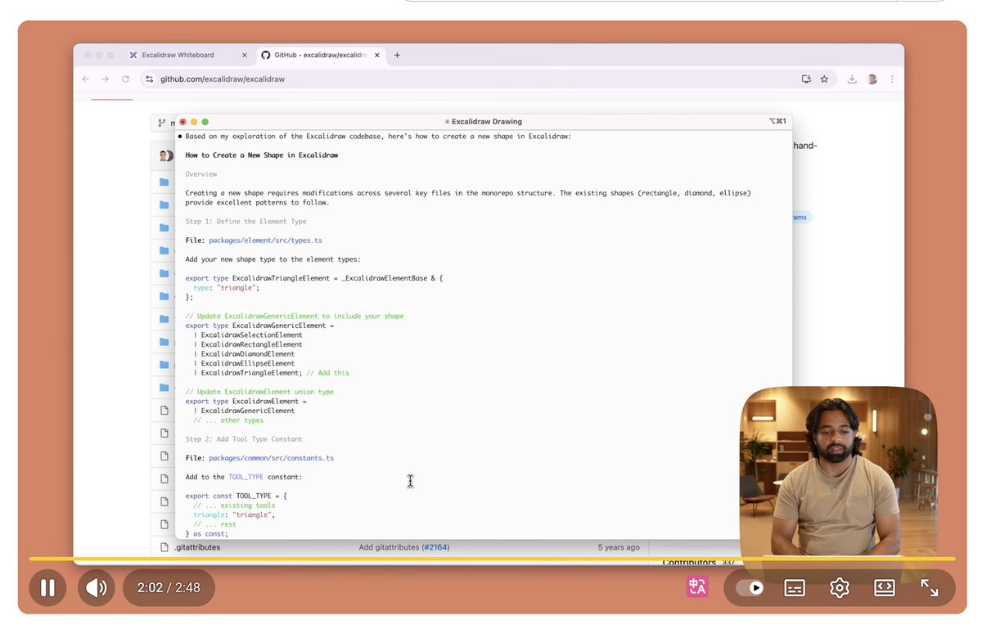The height and width of the screenshot is (629, 982).
Task: Open the Chrome three-dot menu
Action: [892, 79]
